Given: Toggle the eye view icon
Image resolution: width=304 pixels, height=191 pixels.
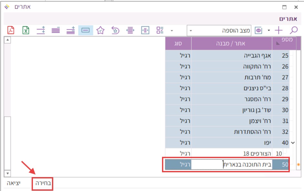Looking at the screenshot, I should click(x=258, y=30).
